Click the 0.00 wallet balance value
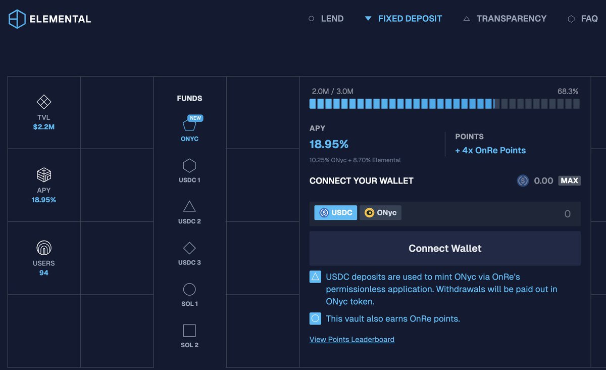 543,180
